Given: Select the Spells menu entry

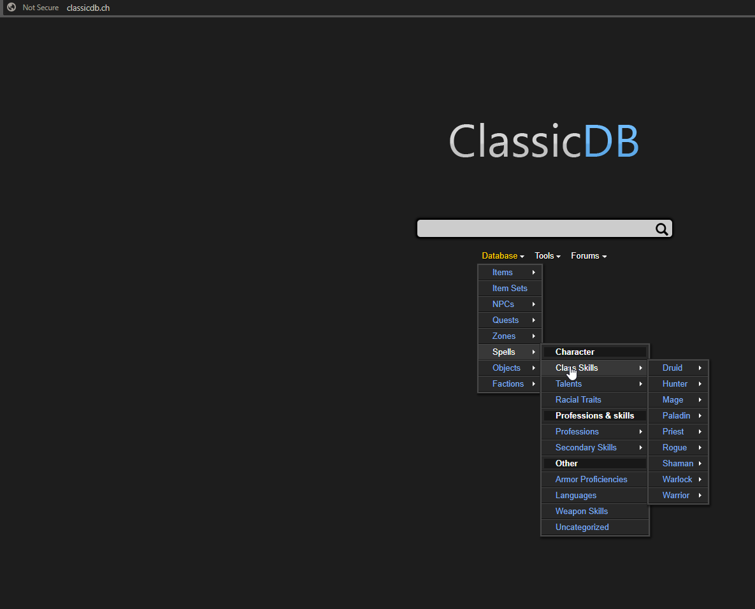Looking at the screenshot, I should tap(510, 352).
